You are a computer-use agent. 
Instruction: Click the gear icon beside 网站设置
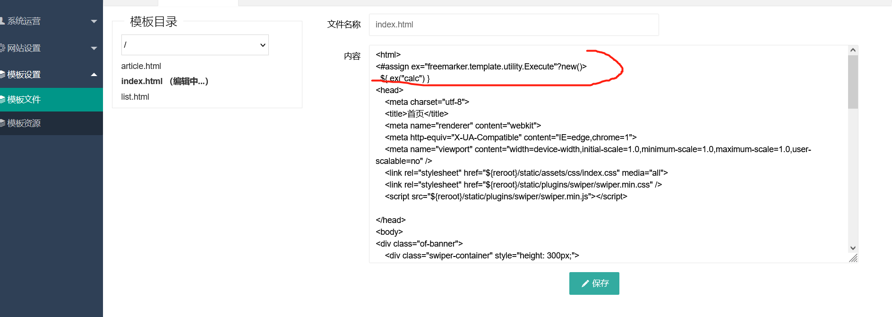[x=2, y=48]
